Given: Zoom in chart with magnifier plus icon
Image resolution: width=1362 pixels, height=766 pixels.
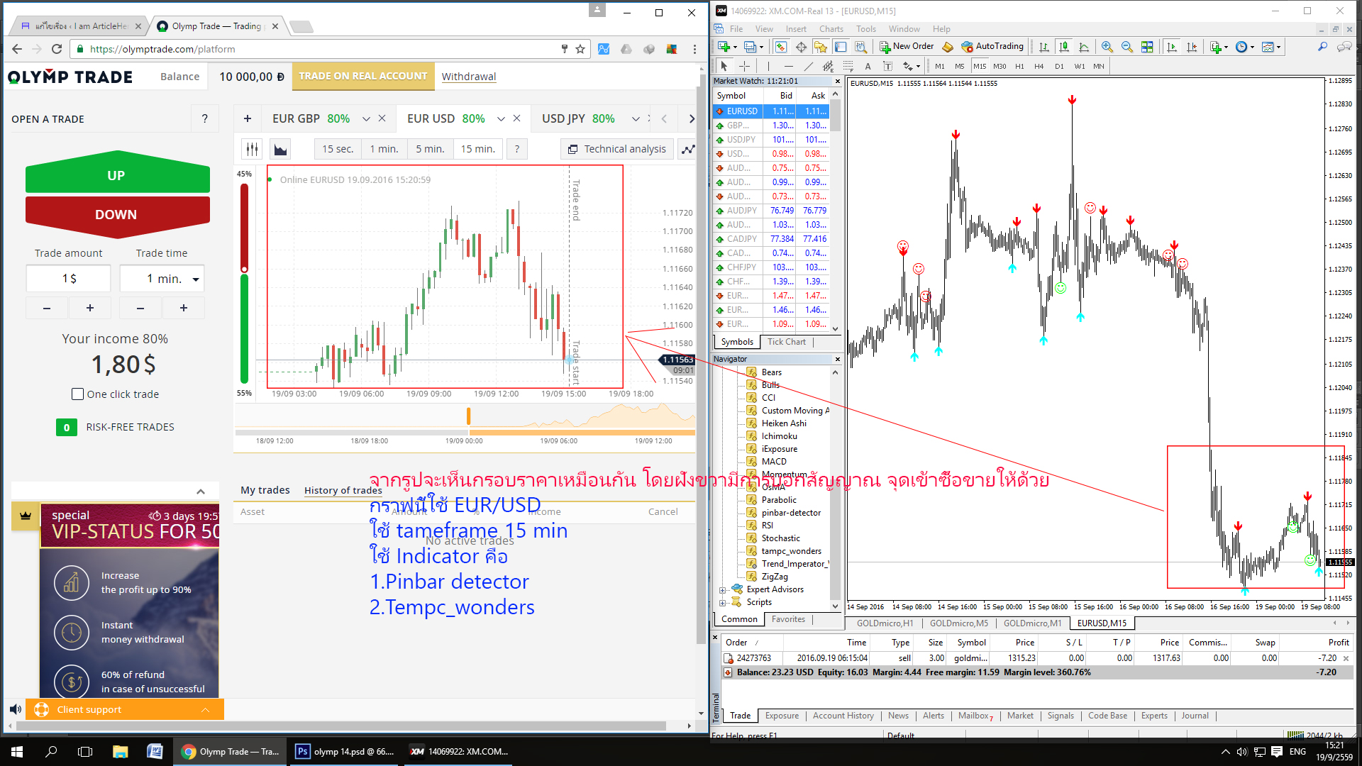Looking at the screenshot, I should coord(1107,47).
